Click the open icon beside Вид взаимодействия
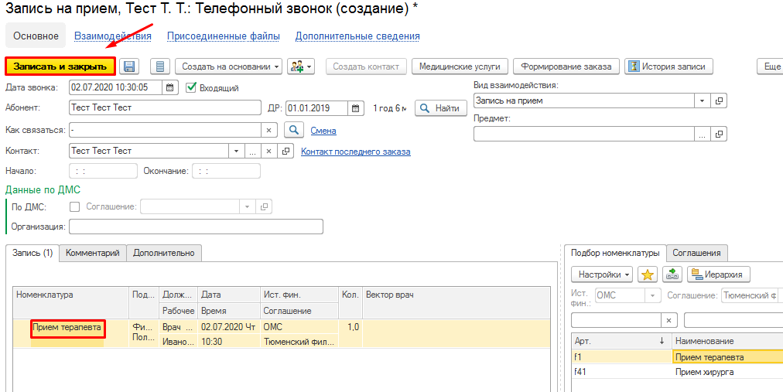The height and width of the screenshot is (392, 783). pos(719,101)
